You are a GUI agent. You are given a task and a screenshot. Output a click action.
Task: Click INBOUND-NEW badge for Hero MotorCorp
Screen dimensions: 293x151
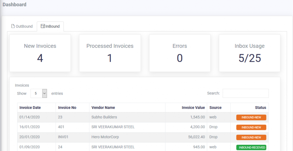[x=251, y=137]
